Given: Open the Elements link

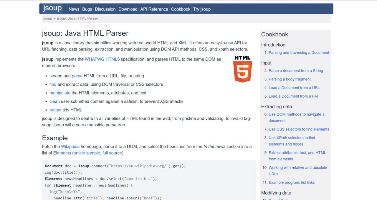Looking at the screenshot, I should pyautogui.click(x=62, y=153).
